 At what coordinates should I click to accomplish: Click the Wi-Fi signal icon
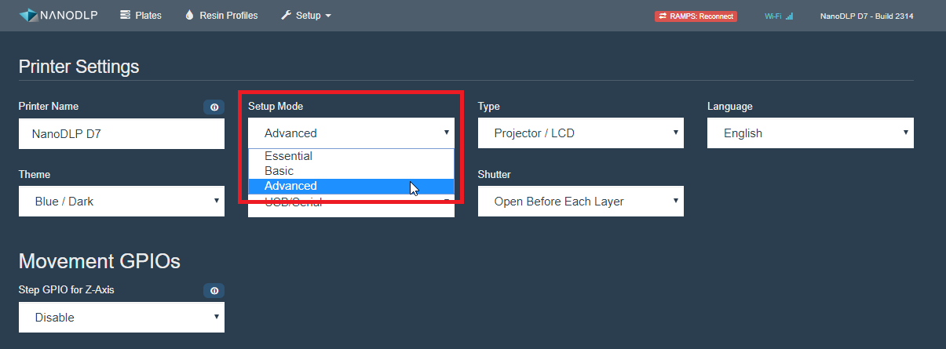coord(789,16)
